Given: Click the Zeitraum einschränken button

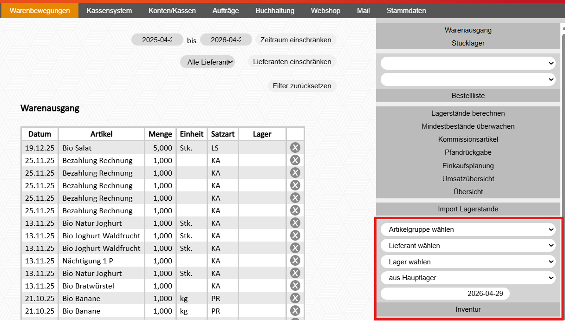Looking at the screenshot, I should coord(296,40).
